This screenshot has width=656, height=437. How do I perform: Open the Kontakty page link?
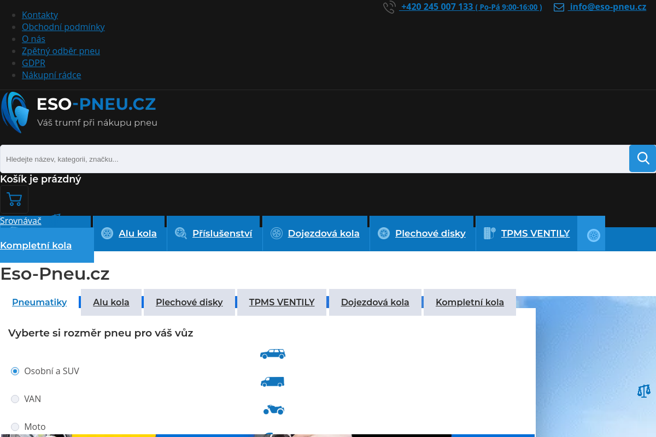39,15
